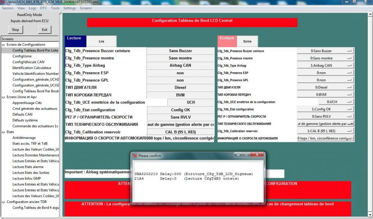Open the 0:UCH dropdown
This screenshot has height=219, width=373.
click(x=336, y=102)
